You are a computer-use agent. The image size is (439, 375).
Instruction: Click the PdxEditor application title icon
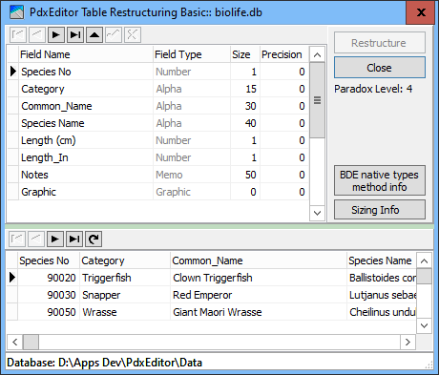[16, 12]
